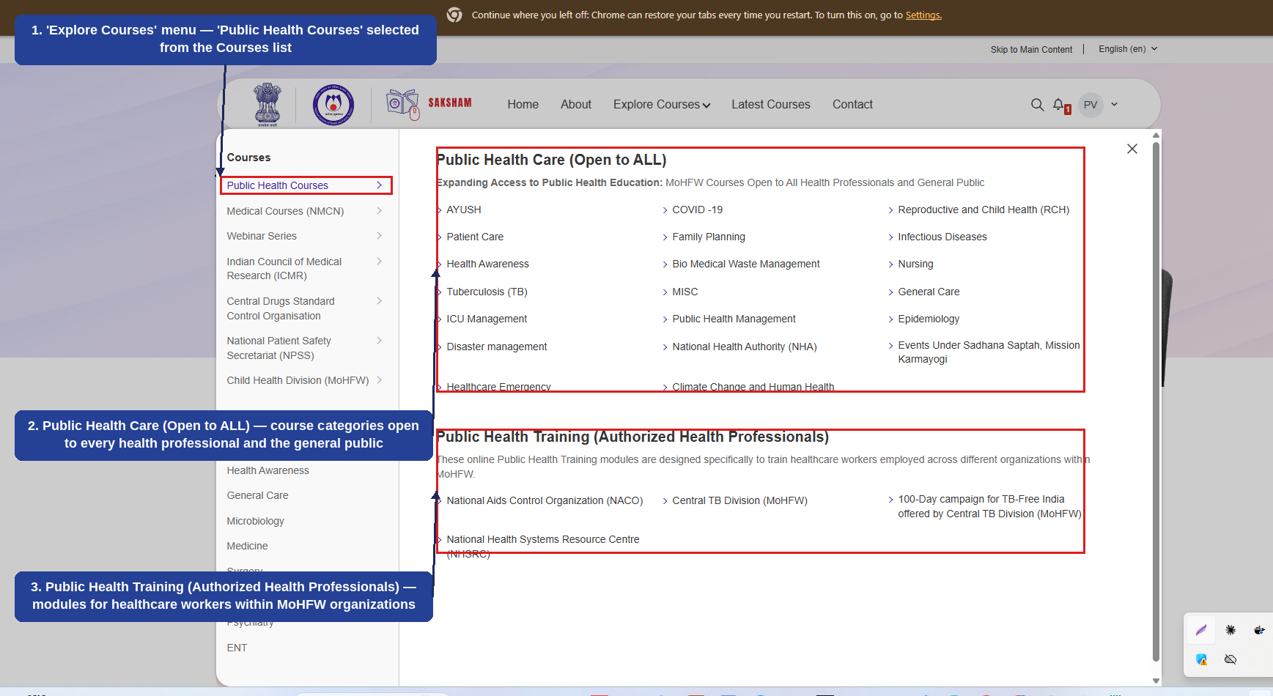Screen dimensions: 1273x696
Task: Click the Settings link in the Chrome banner
Action: (923, 15)
